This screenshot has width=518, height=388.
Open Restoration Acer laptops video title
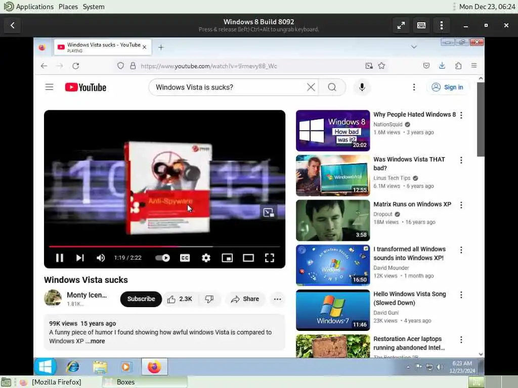[409, 343]
